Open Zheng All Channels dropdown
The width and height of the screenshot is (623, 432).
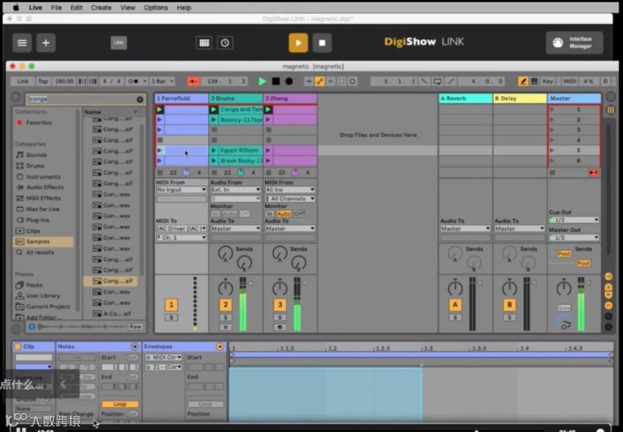[290, 199]
